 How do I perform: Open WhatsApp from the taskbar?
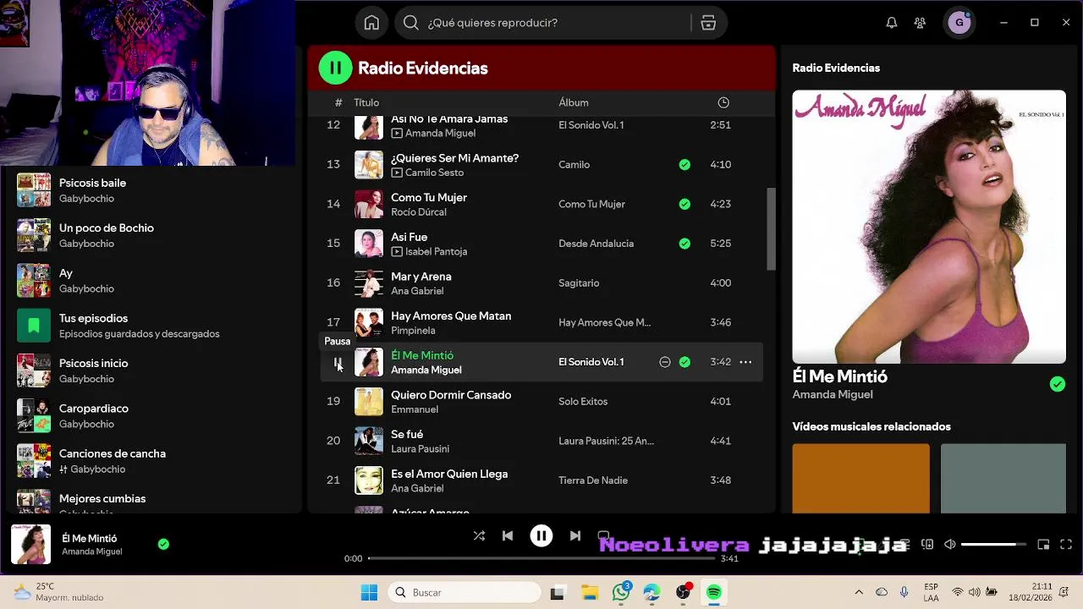click(x=621, y=593)
